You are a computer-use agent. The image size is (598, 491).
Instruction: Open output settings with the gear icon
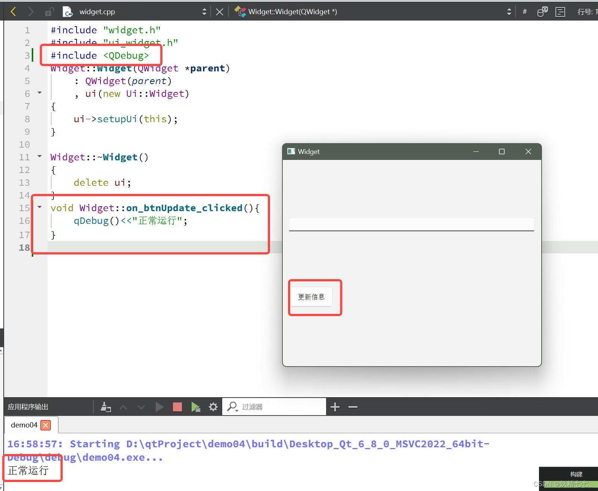[213, 407]
